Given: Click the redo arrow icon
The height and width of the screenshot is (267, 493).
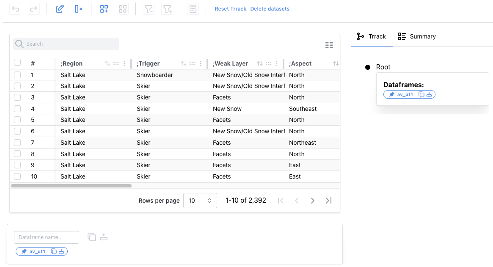Looking at the screenshot, I should tap(33, 9).
